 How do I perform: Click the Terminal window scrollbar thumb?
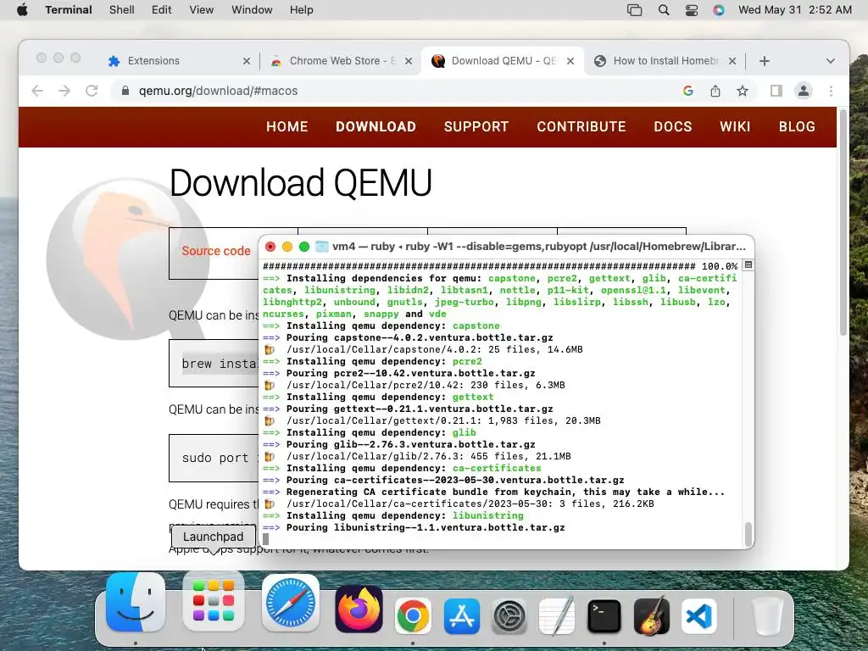tap(748, 534)
